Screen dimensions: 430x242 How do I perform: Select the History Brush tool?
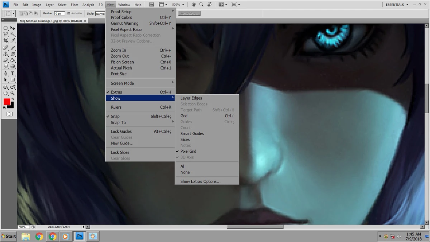point(13,54)
